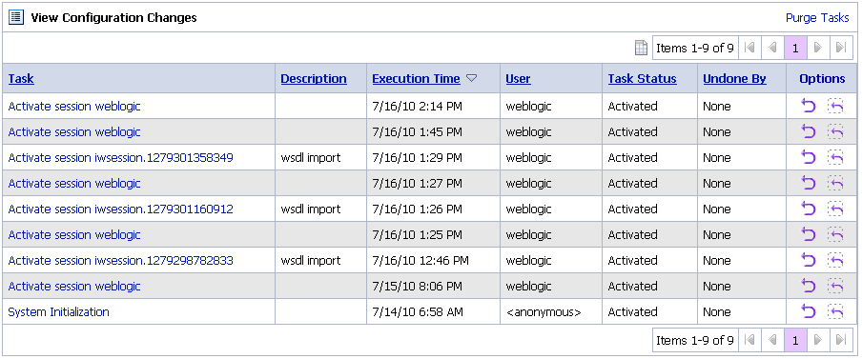Open Activate session weblogic from 1:27 PM

[x=74, y=184]
